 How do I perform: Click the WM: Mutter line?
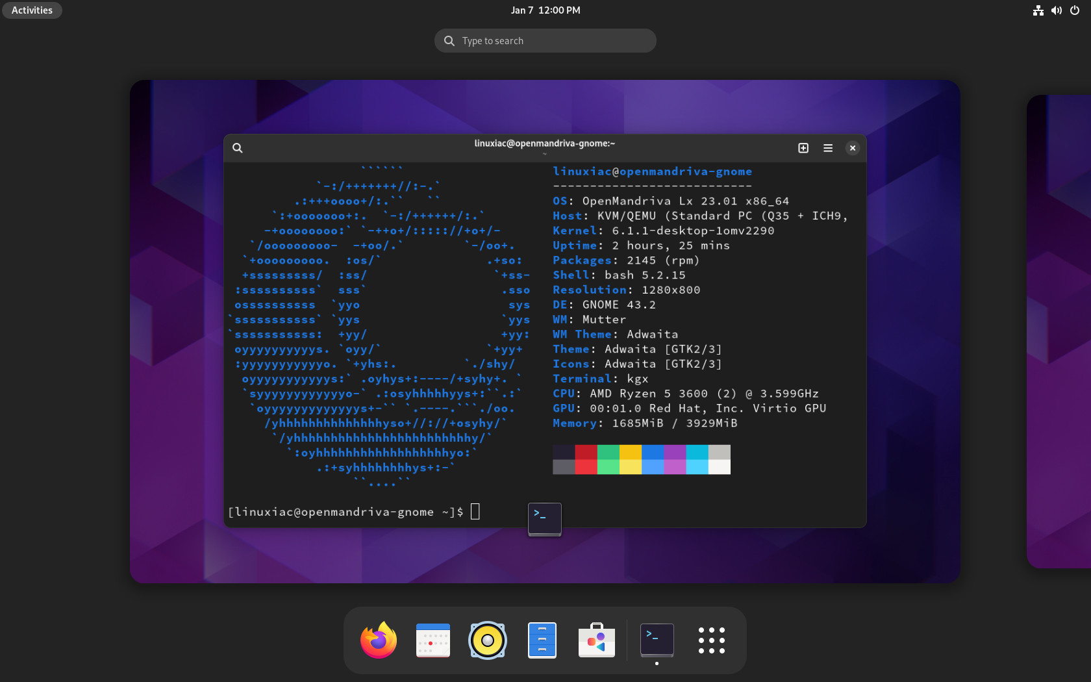pos(590,320)
